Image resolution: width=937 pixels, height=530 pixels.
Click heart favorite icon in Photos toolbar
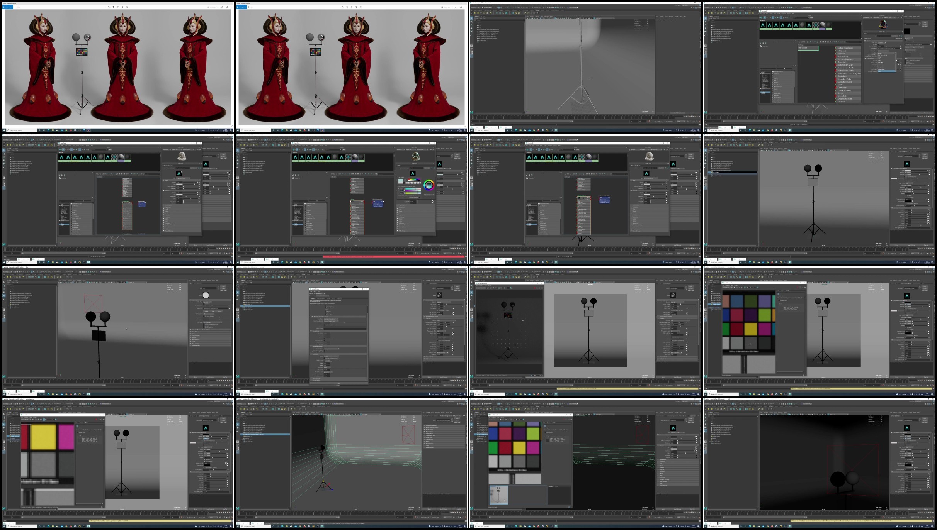(x=118, y=7)
